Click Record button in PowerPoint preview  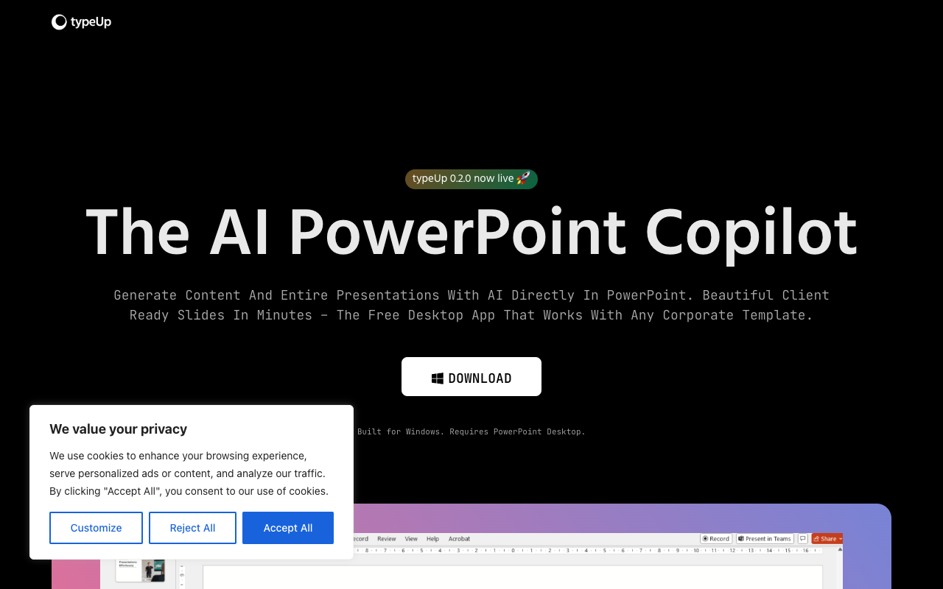(716, 539)
